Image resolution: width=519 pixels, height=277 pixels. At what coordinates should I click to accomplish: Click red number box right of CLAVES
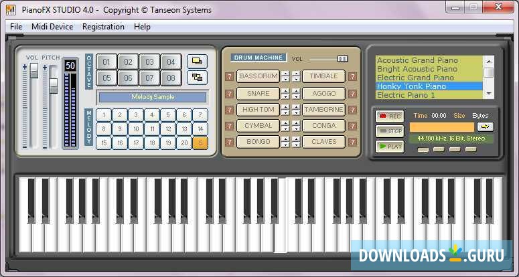coord(352,142)
